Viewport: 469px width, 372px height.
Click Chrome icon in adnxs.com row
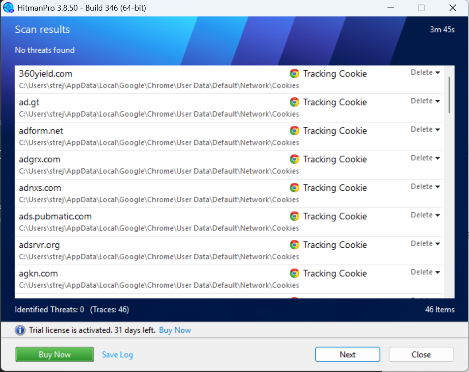pos(295,188)
